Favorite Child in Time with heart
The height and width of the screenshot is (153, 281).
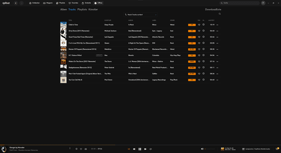pos(199,25)
